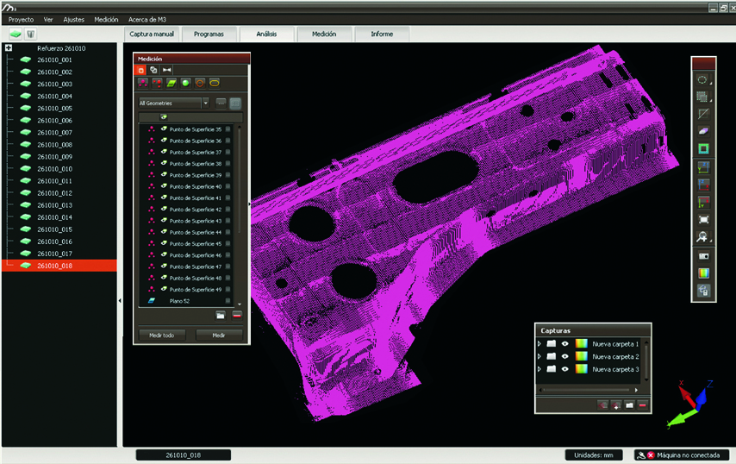Delete capture with red minus button
The height and width of the screenshot is (464, 736).
[x=642, y=404]
